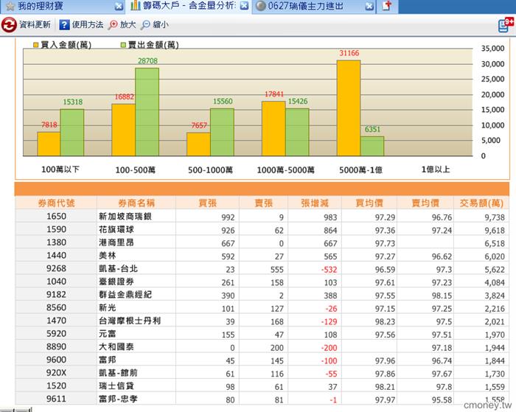
Task: Click the orange bar labeled 31166
Action: [349, 108]
